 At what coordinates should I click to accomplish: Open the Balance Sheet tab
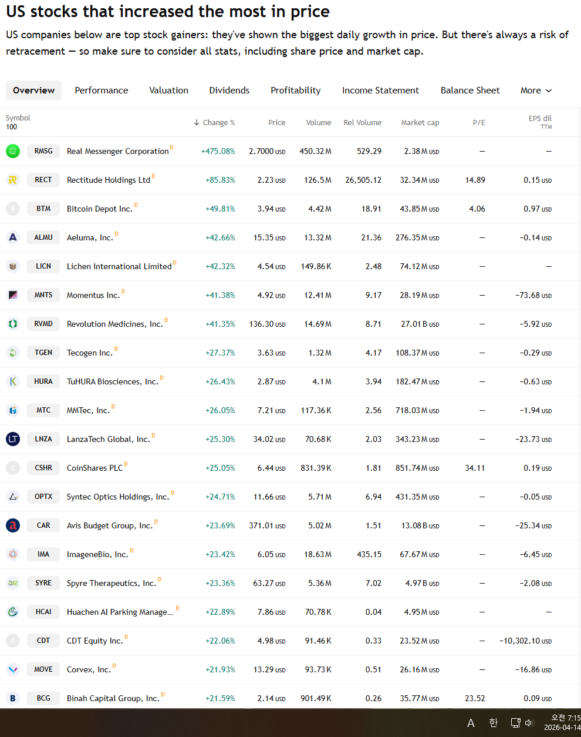tap(470, 91)
